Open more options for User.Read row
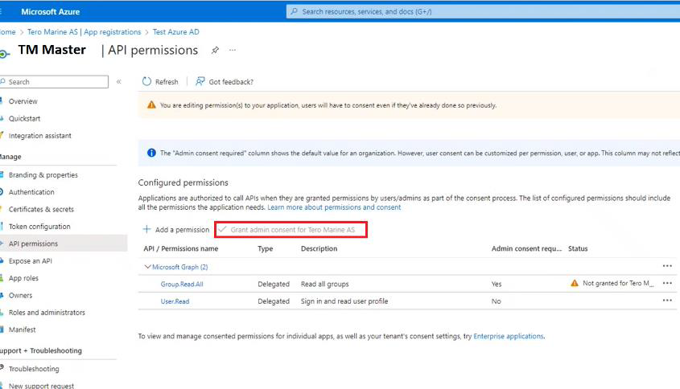680x389 pixels. click(666, 301)
